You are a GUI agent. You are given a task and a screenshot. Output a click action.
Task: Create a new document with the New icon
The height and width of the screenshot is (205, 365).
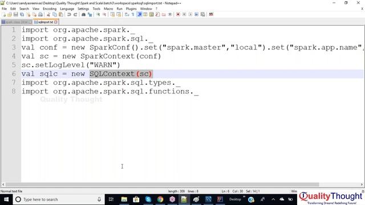(4, 14)
